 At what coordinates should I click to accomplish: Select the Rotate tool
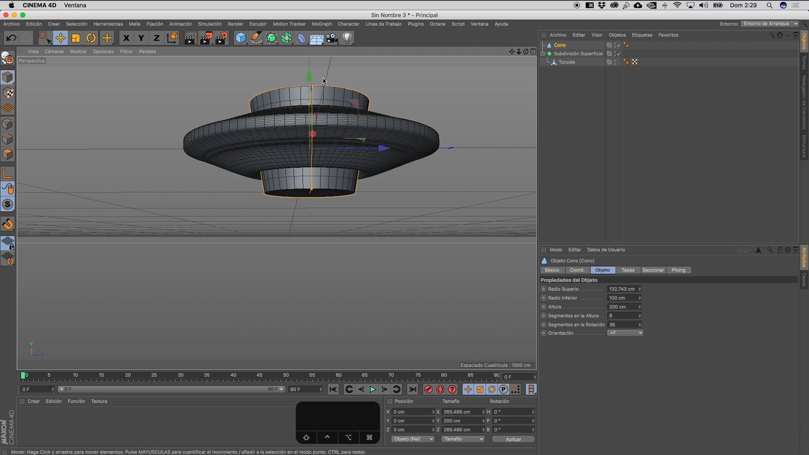click(x=91, y=38)
